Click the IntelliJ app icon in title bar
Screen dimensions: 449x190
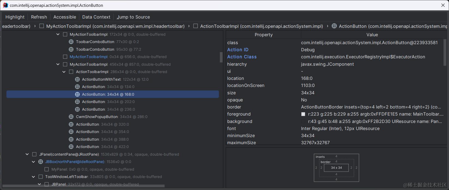pos(5,5)
